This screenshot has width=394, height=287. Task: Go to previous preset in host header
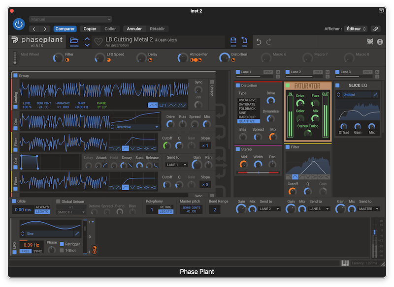pos(34,29)
